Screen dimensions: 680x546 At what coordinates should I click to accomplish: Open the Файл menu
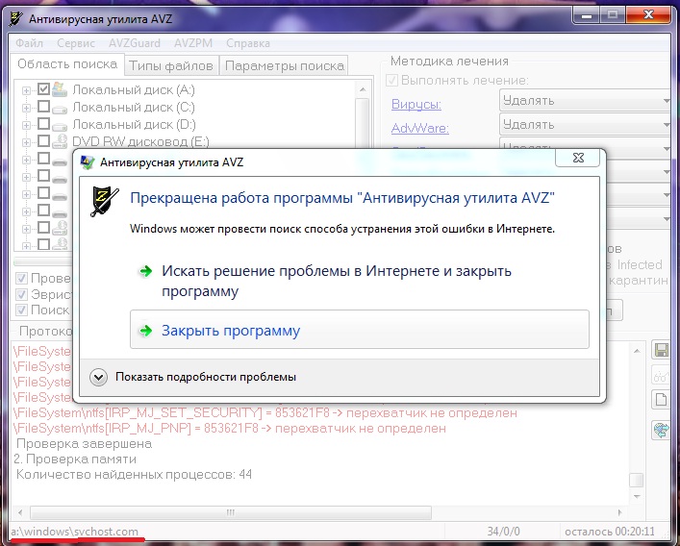pyautogui.click(x=30, y=43)
